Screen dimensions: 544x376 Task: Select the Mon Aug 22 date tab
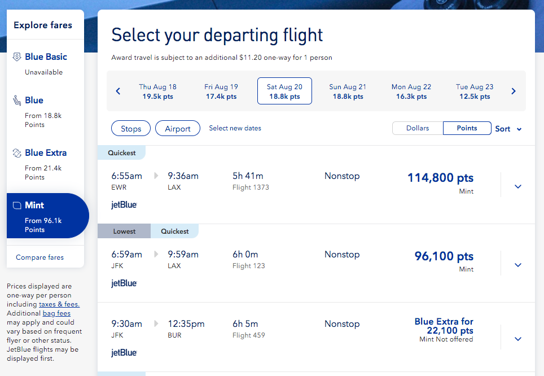411,91
